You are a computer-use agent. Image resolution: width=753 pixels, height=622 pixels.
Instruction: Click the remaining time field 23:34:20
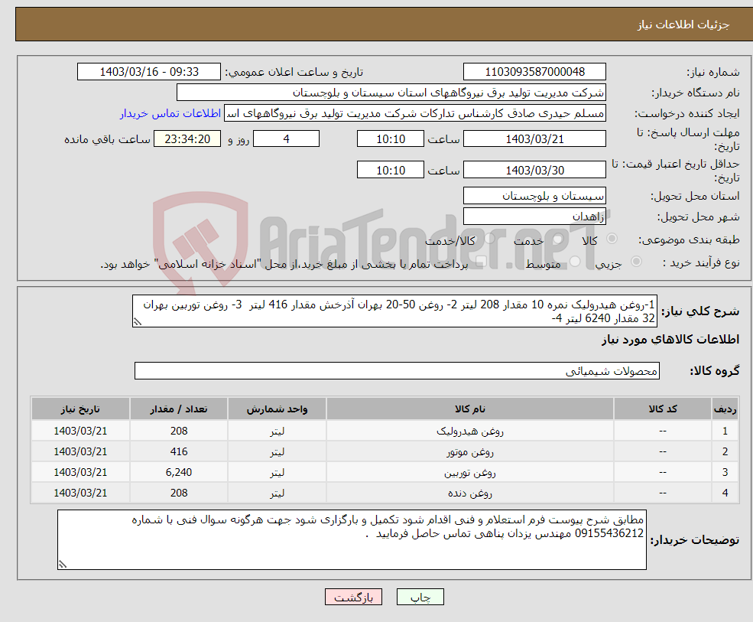coord(187,139)
